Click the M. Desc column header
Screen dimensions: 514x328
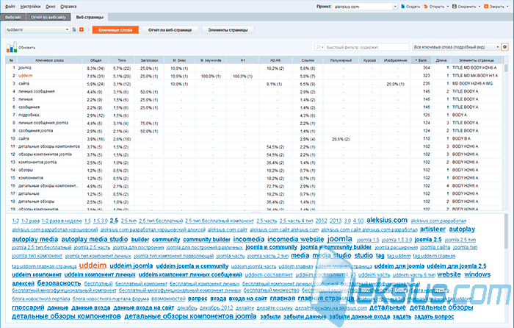(x=179, y=60)
